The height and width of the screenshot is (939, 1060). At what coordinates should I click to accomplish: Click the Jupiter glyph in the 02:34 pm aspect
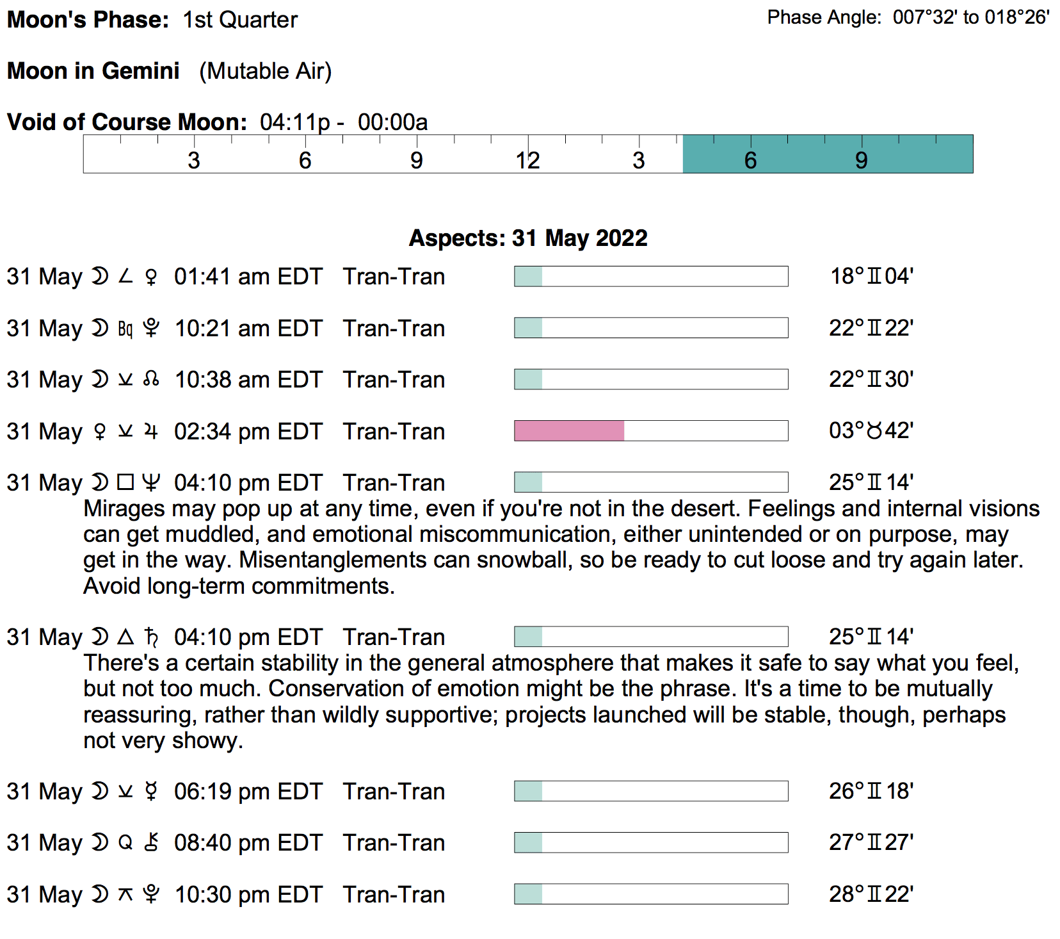tap(151, 432)
